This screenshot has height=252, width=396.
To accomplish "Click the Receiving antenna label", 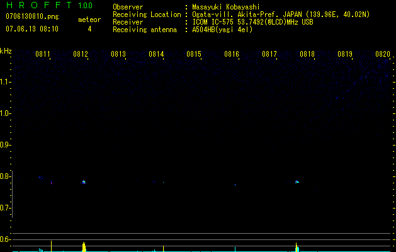I will coord(145,30).
